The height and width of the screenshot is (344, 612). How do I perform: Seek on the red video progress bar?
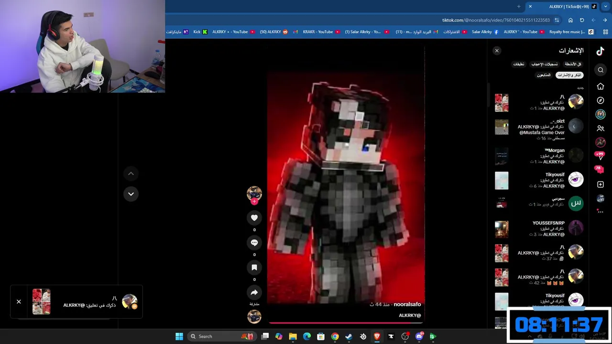346,322
